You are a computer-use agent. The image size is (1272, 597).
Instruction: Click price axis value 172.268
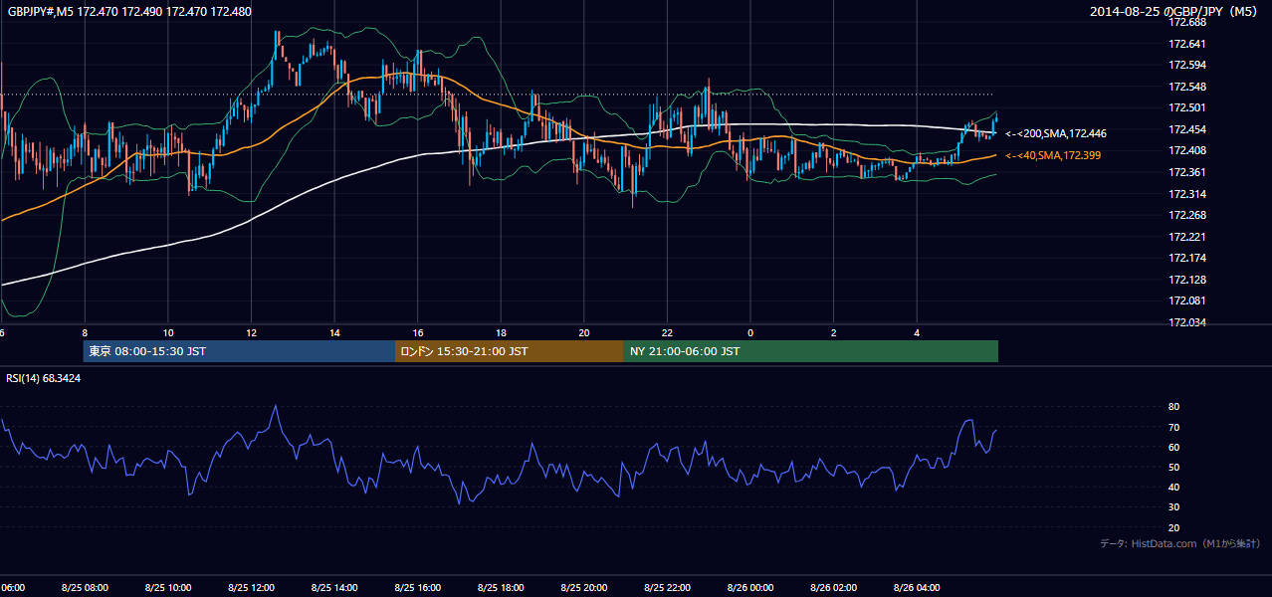coord(1186,215)
